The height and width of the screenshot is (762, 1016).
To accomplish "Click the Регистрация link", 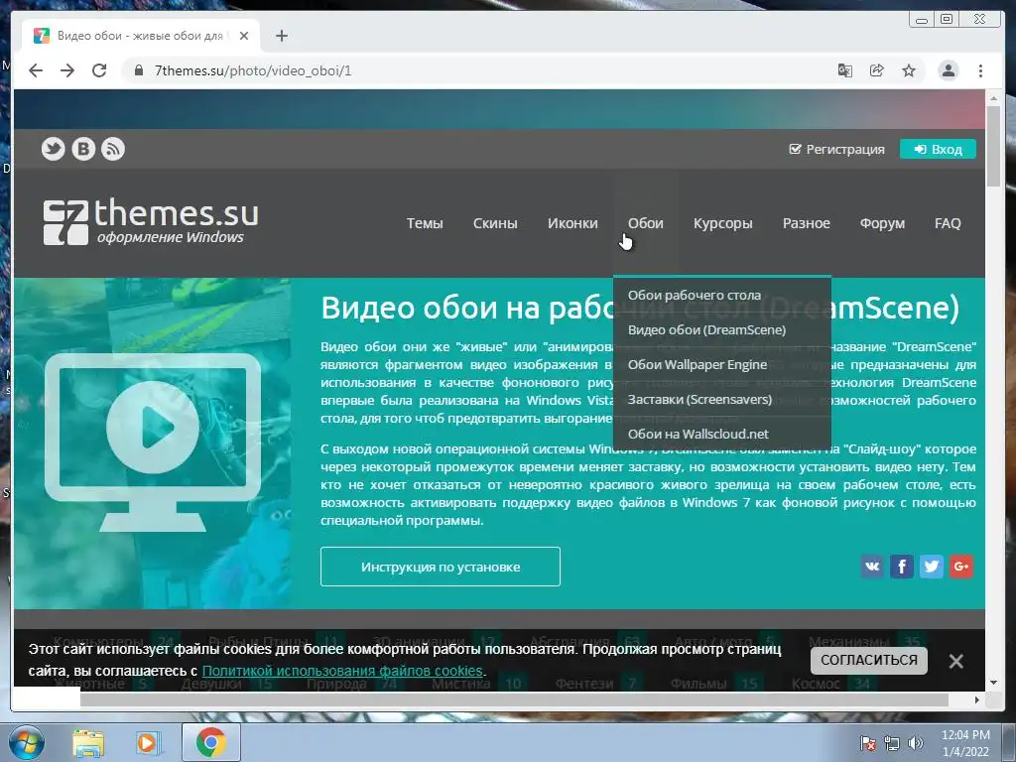I will point(836,149).
